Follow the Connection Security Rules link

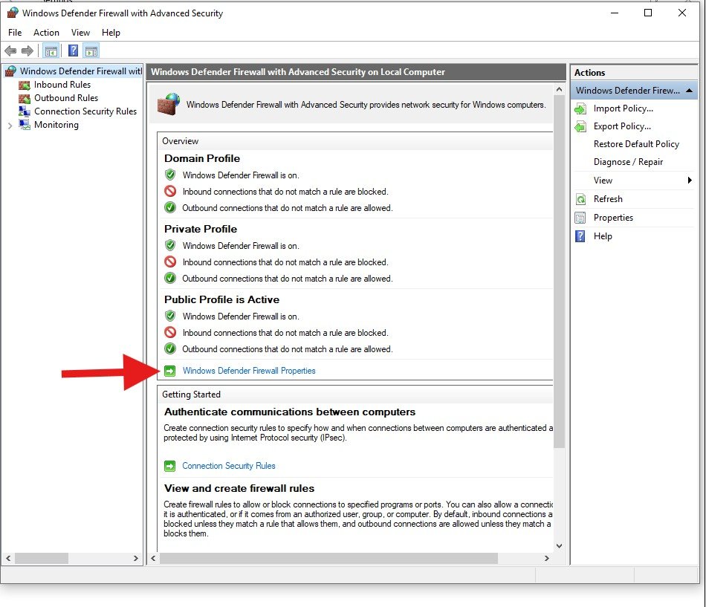pos(229,466)
